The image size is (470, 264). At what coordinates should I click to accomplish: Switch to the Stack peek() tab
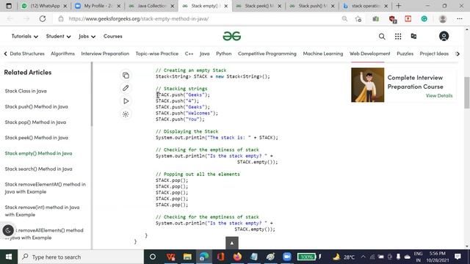click(258, 6)
